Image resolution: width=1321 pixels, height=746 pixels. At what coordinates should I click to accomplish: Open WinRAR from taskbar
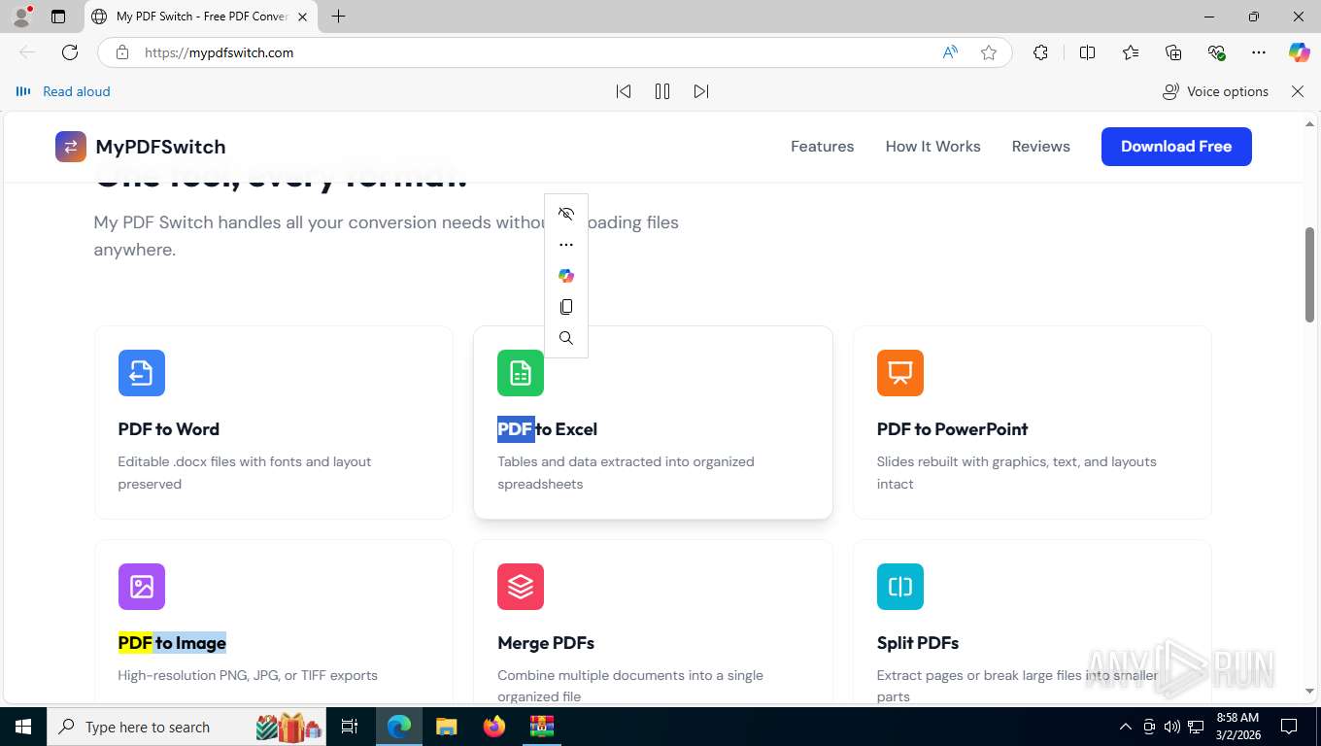point(541,727)
